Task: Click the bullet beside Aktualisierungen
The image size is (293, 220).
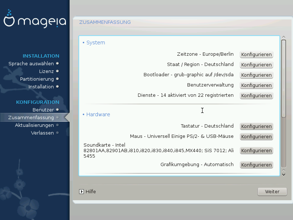Action: (x=58, y=125)
